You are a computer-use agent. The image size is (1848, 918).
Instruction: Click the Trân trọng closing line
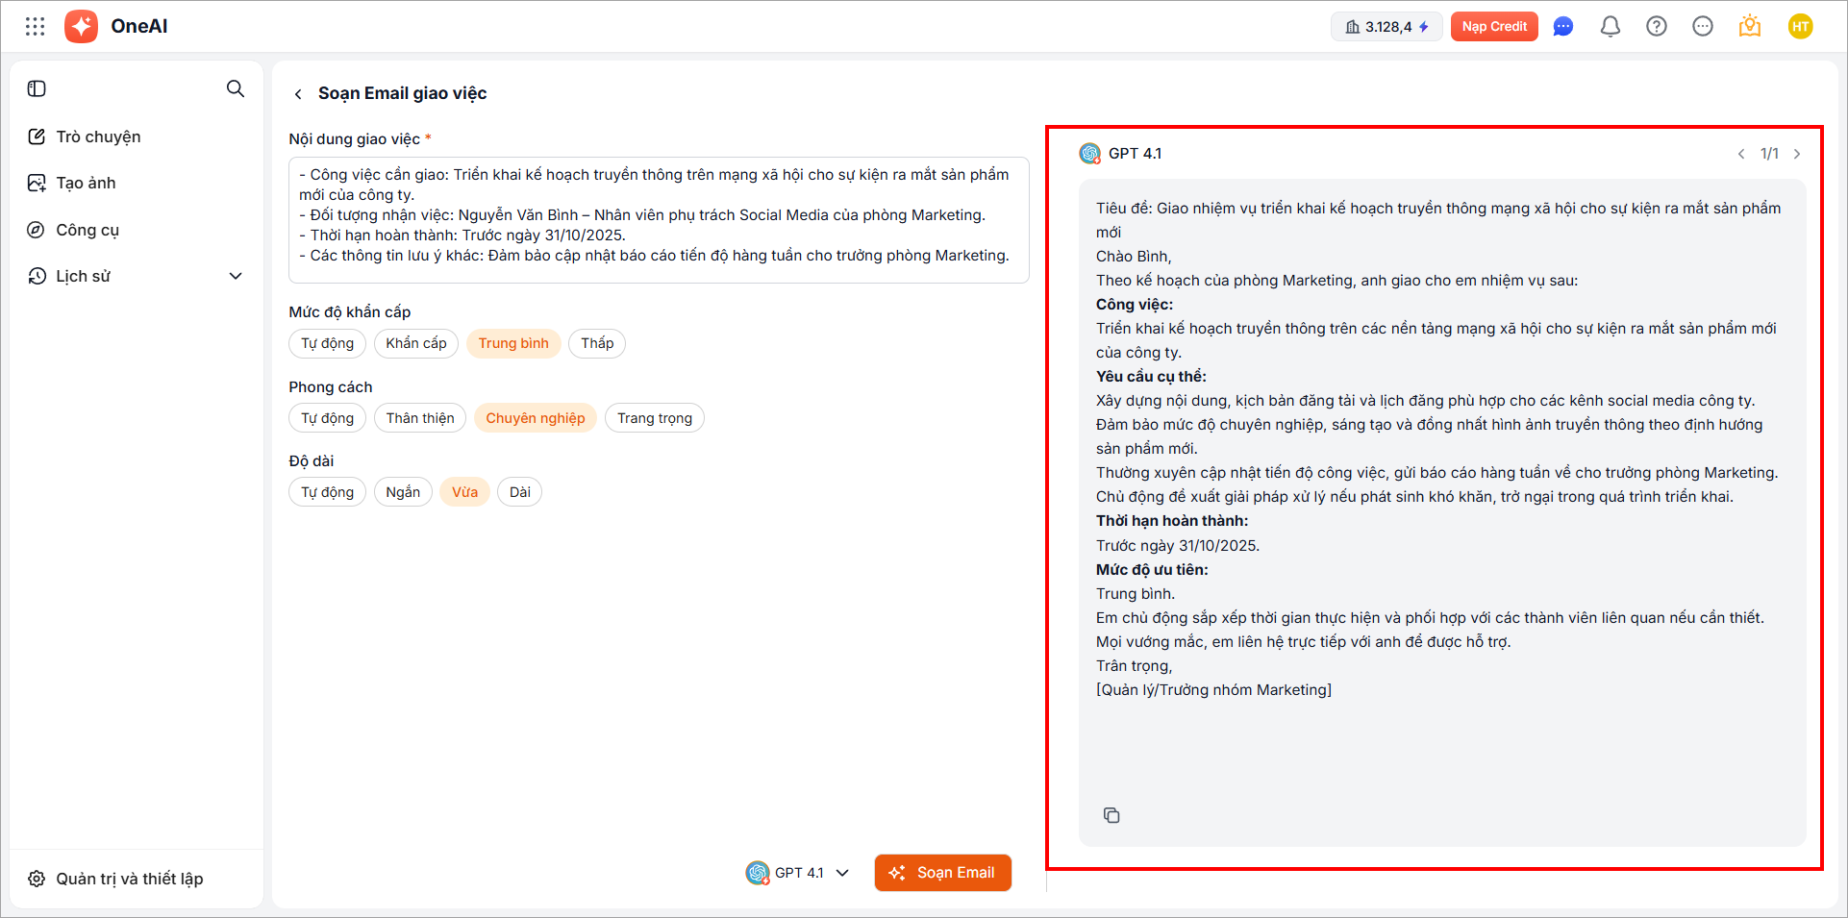coord(1134,666)
